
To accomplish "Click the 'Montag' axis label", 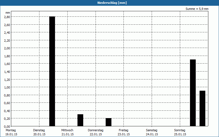I will click(11, 130).
